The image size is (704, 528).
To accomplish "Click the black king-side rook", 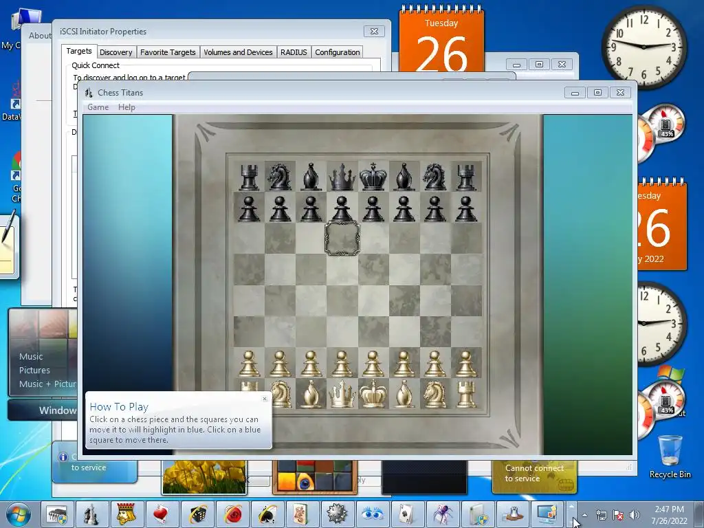I will click(465, 177).
